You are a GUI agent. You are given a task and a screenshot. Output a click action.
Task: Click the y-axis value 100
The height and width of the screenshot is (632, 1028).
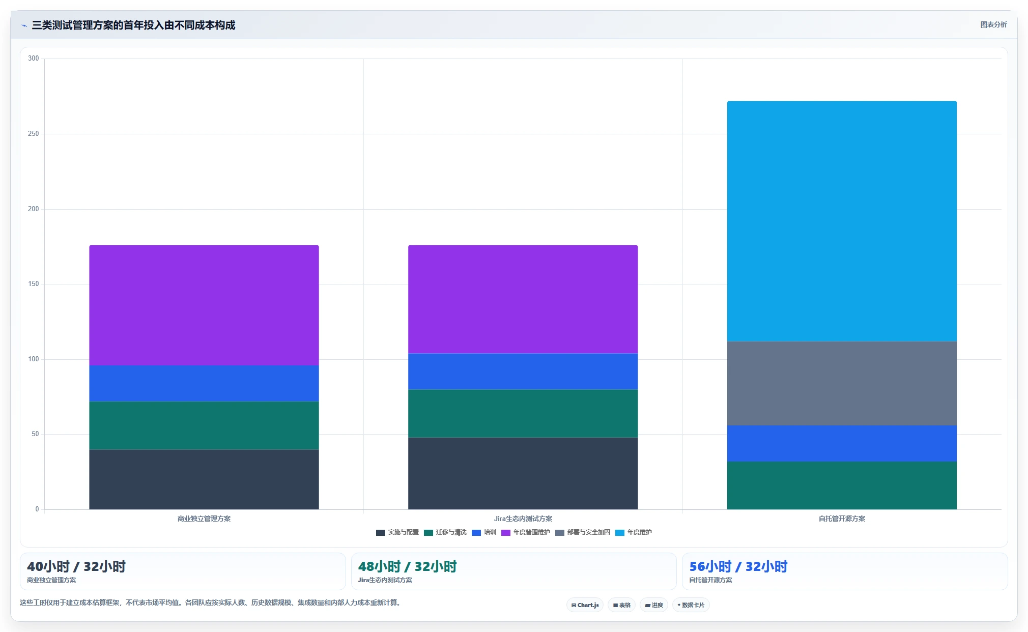point(34,359)
